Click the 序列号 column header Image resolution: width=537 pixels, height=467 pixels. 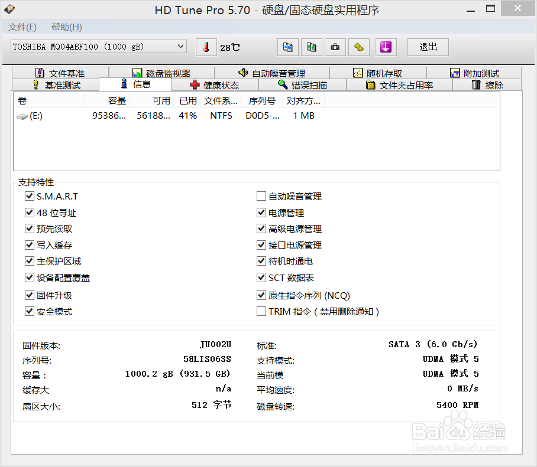(x=263, y=100)
